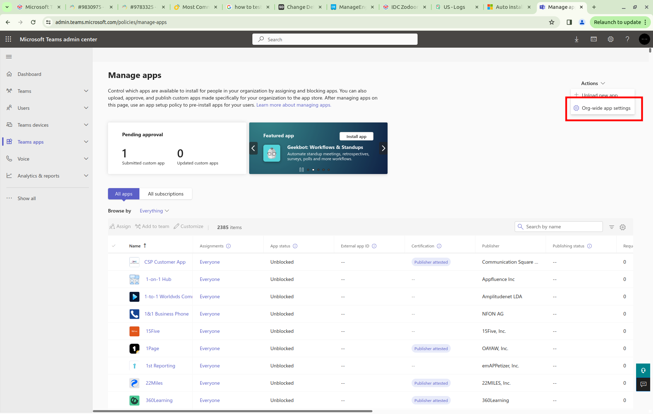
Task: Open the help question mark icon
Action: point(627,39)
